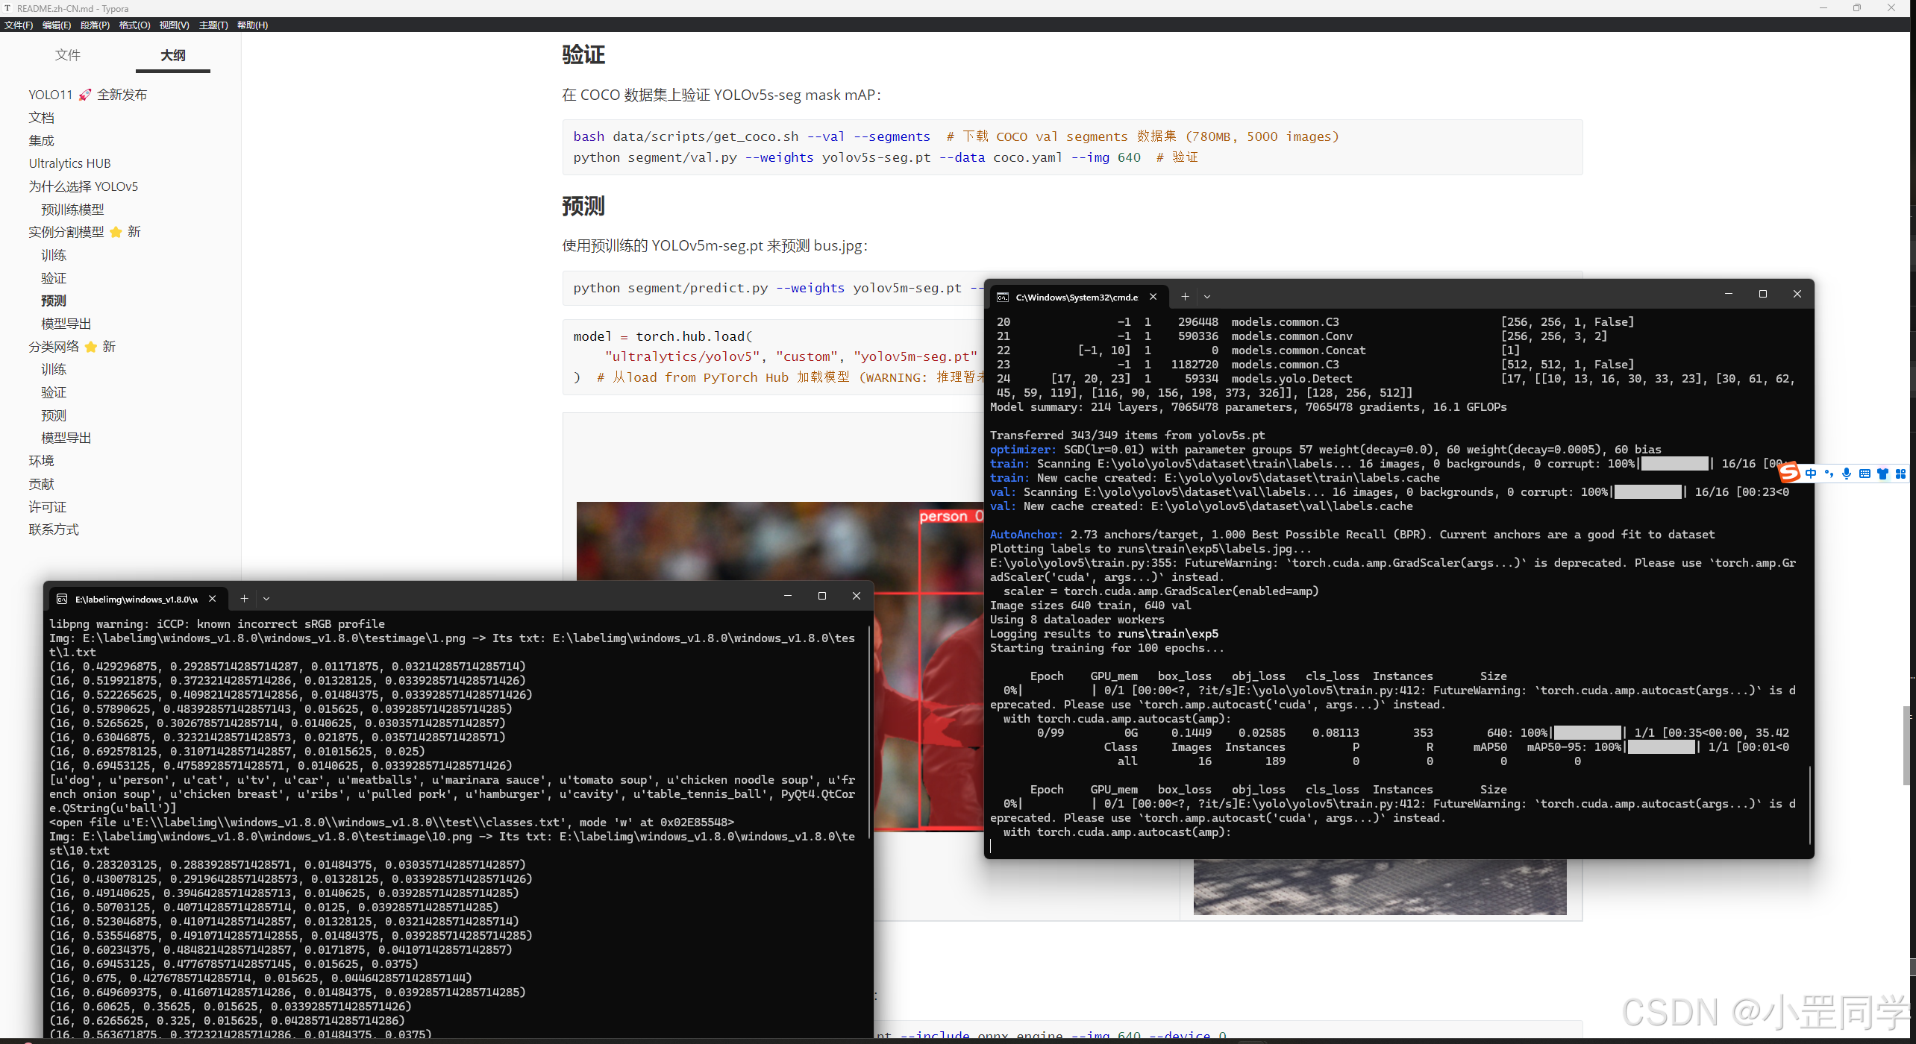
Task: Select bold 预测 outline item under 实例分割模型
Action: click(54, 301)
